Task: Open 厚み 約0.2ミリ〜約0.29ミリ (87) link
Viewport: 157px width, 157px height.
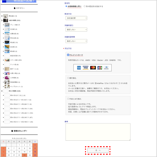Action: pos(21,117)
